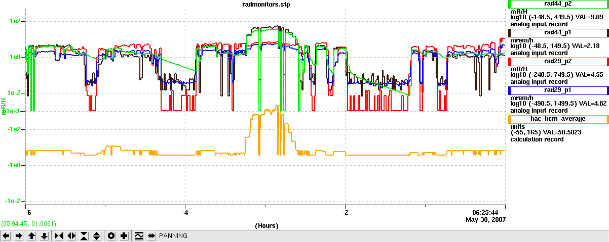Click the vertical zoom-in (hourglass) icon
The image size is (609, 242).
click(84, 236)
